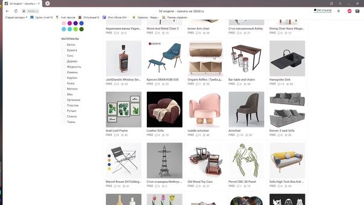Open the Denver 3 seat Sofa thumbnail
This screenshot has width=364, height=205.
[x=287, y=109]
